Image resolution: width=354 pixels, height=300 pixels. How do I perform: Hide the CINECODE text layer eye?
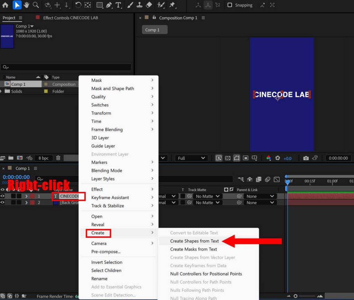click(2, 196)
